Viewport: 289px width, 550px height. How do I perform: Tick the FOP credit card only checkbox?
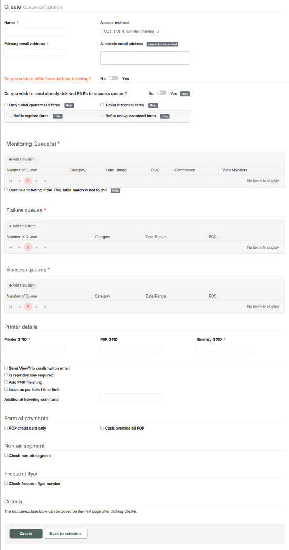(x=6, y=427)
